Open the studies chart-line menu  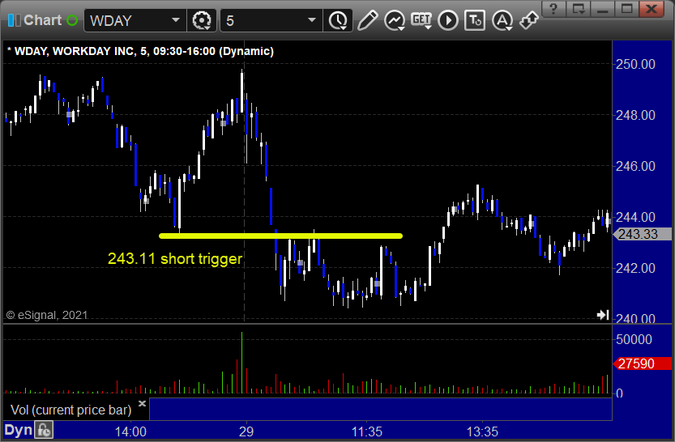[x=395, y=20]
